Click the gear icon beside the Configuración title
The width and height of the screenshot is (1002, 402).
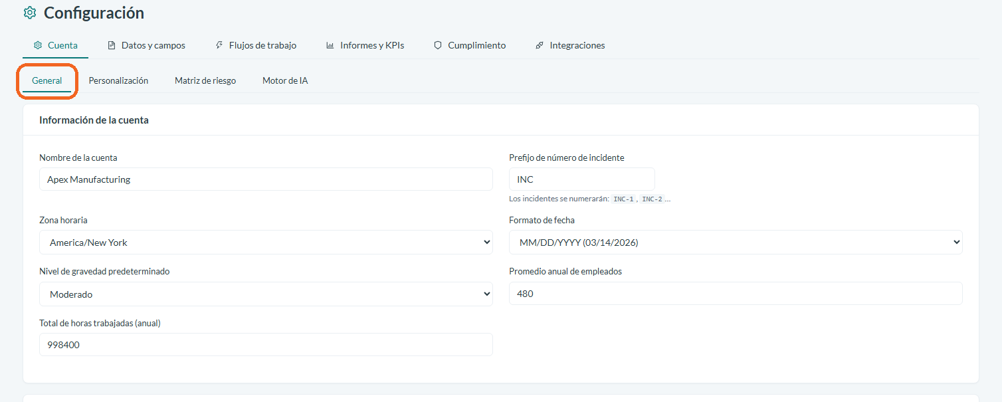click(29, 13)
